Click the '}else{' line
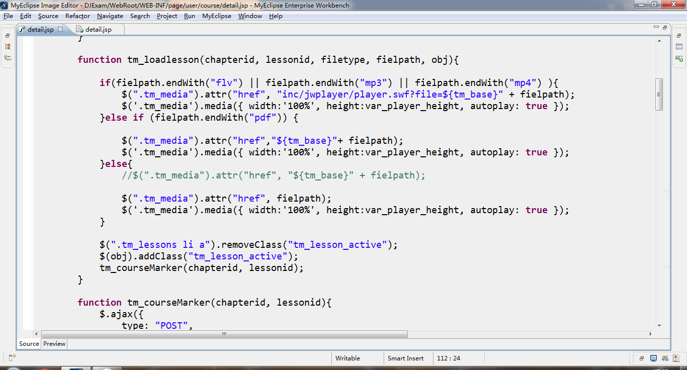687x370 pixels. tap(116, 164)
